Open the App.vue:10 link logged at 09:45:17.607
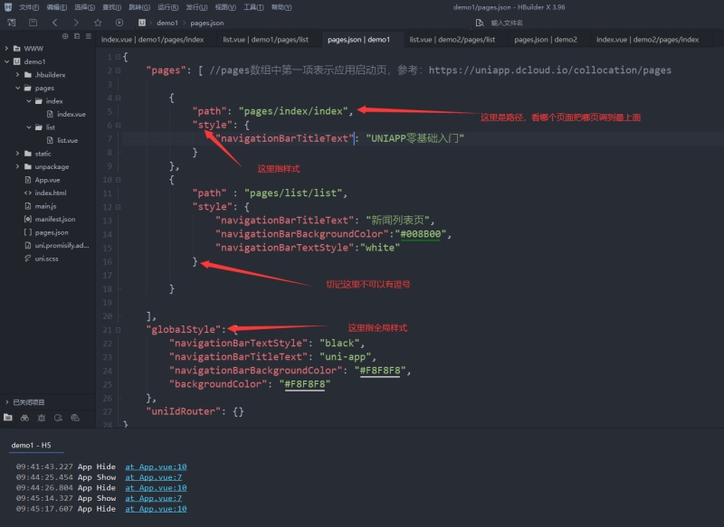The image size is (724, 527). 156,509
